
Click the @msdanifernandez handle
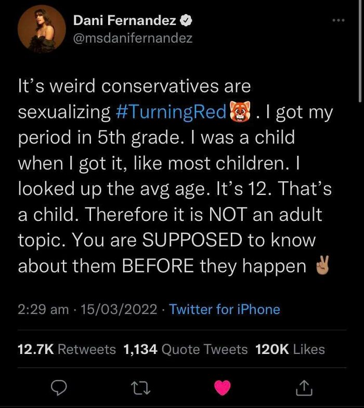click(133, 38)
